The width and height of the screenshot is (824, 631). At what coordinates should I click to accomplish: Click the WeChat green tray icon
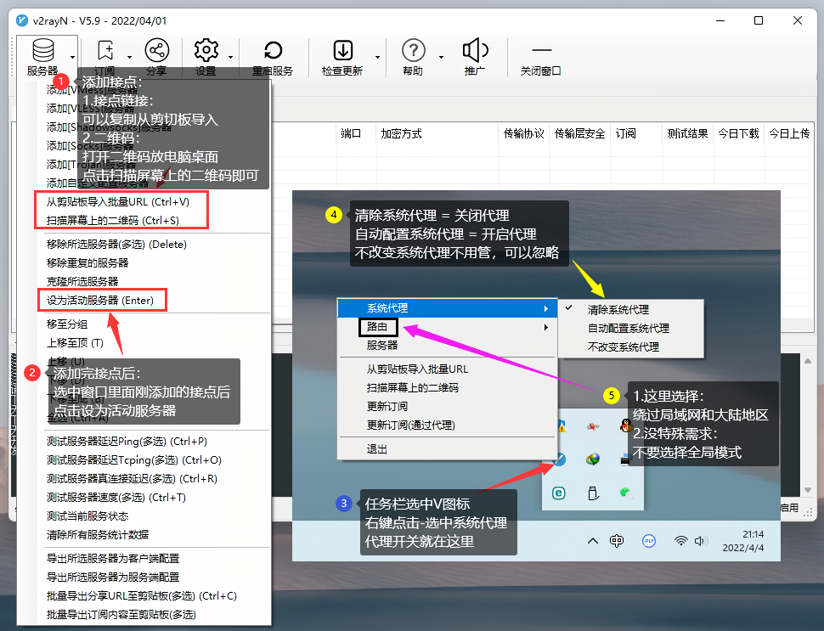[626, 493]
